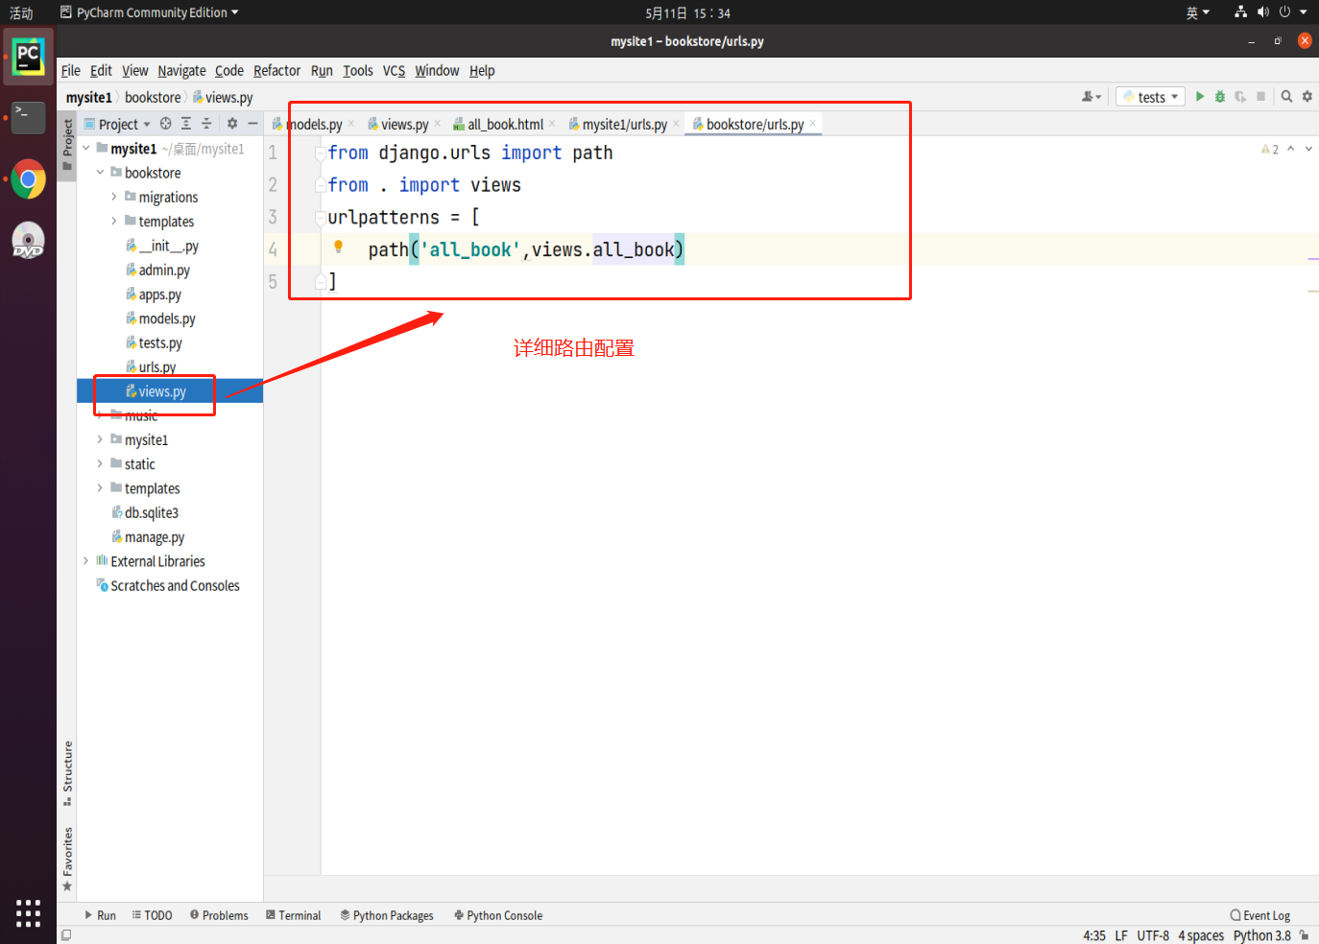Image resolution: width=1319 pixels, height=944 pixels.
Task: Open the Python Packages tool window
Action: (x=387, y=915)
